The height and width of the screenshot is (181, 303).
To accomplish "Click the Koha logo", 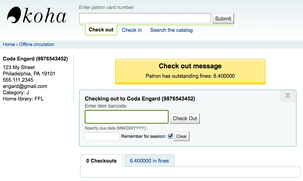I will point(37,16).
